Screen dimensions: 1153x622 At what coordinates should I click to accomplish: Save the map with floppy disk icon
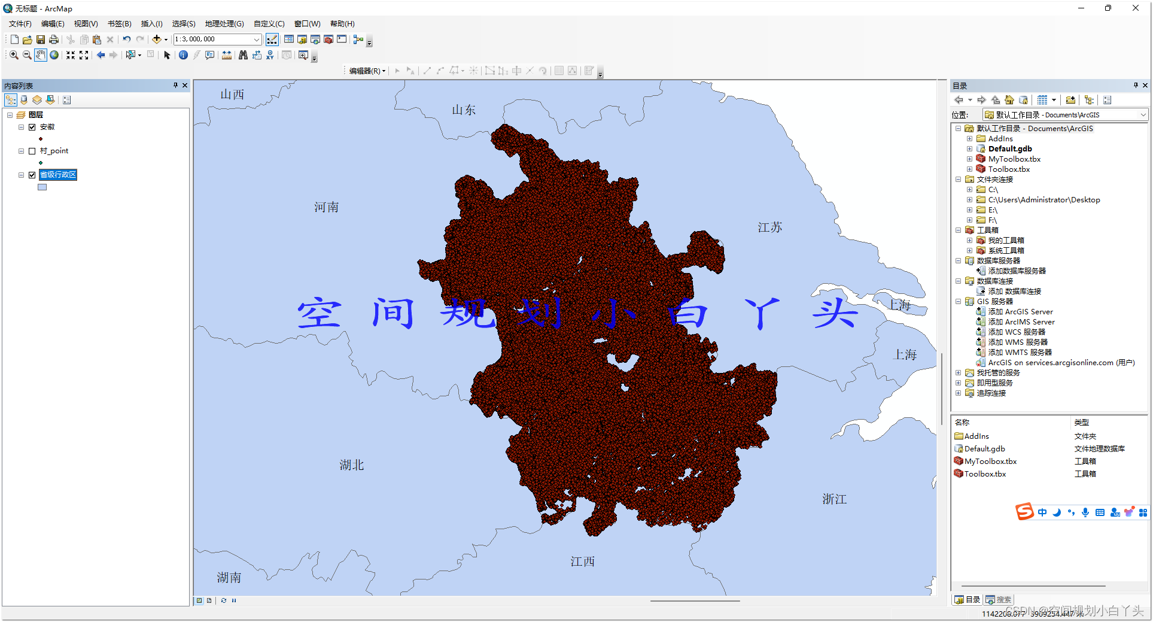tap(41, 40)
